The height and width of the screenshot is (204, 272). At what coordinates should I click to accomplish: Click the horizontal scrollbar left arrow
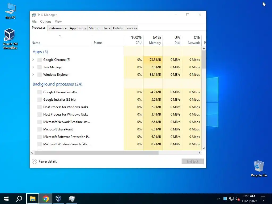pos(32,153)
